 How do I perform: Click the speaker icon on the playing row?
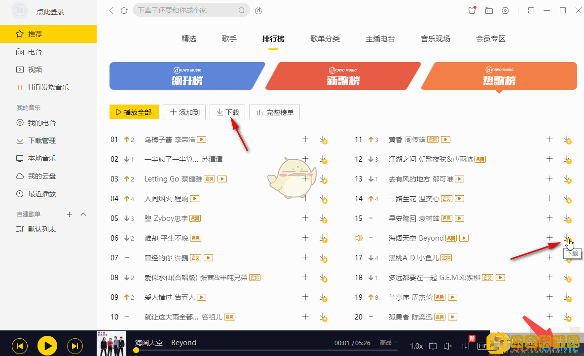tap(359, 238)
